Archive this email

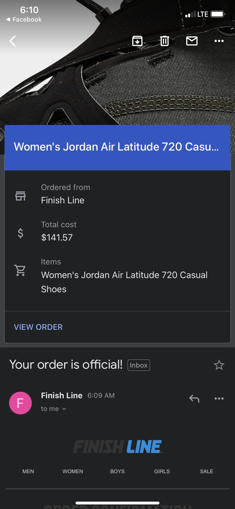pos(137,41)
